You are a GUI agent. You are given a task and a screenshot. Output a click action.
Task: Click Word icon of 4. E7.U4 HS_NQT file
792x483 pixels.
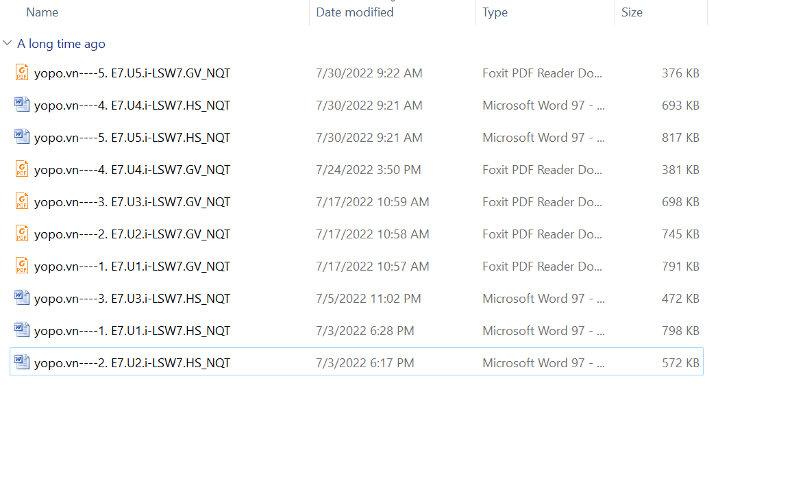(22, 105)
